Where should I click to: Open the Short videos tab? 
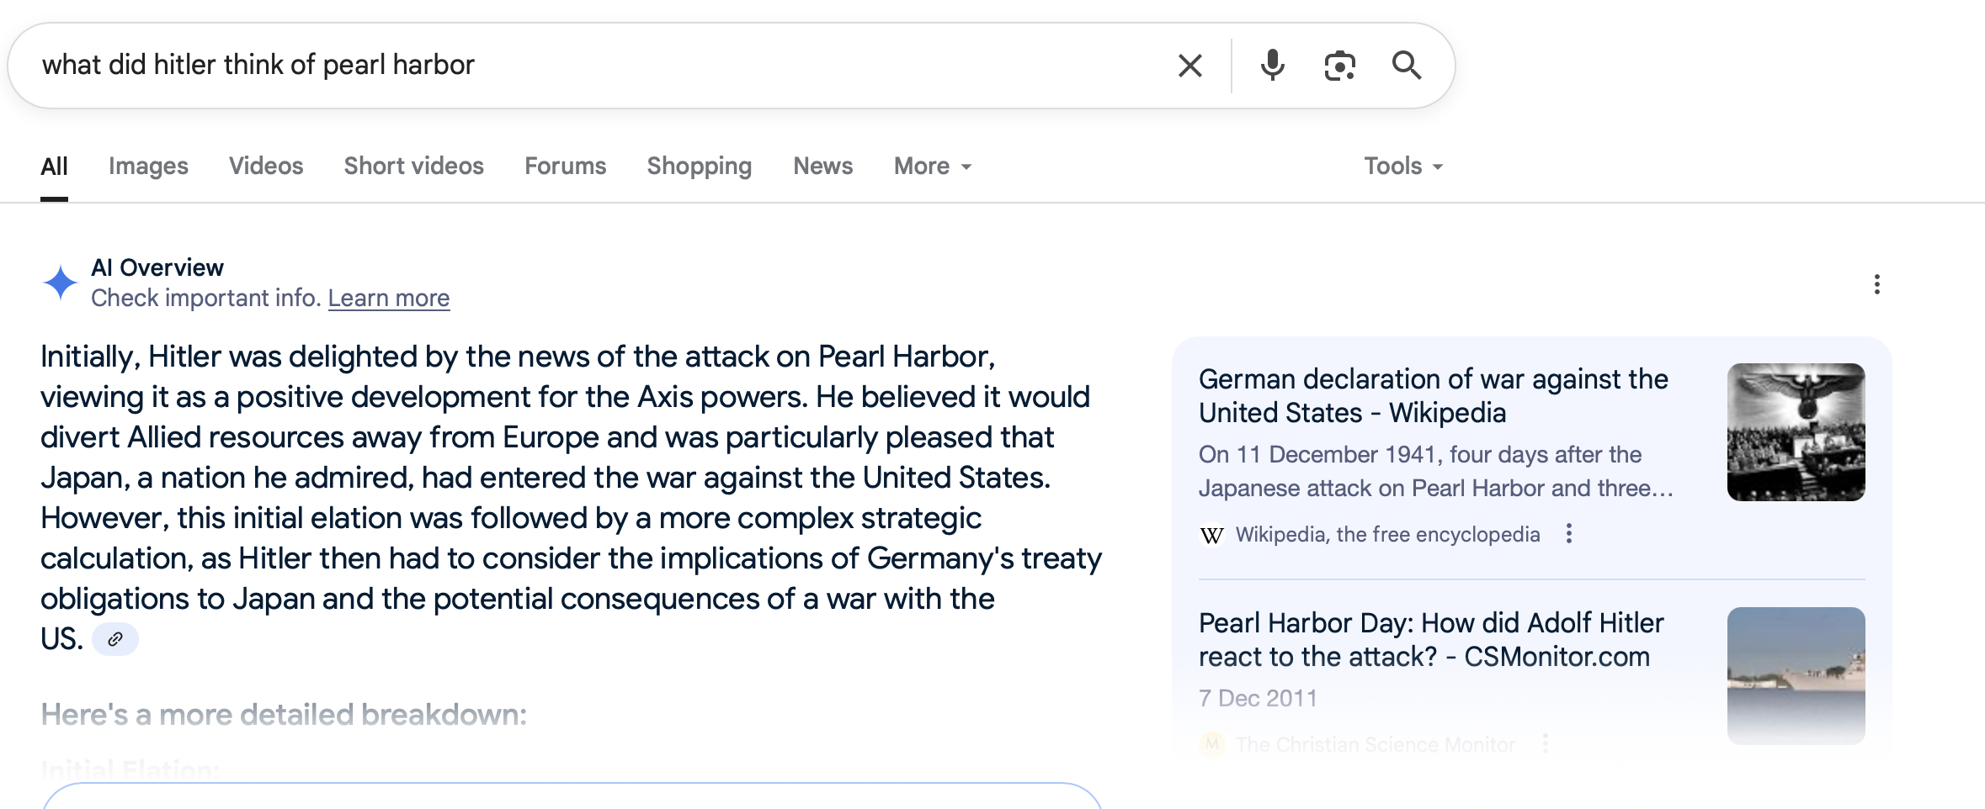tap(413, 167)
